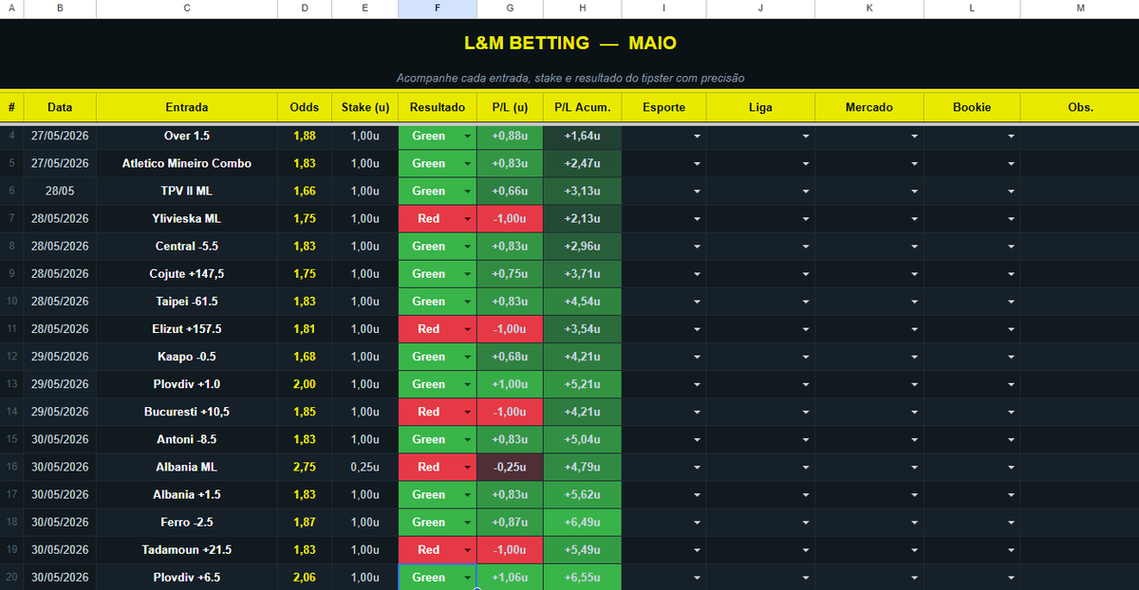Select the +6,55u accumulated cell
Image resolution: width=1139 pixels, height=590 pixels.
pyautogui.click(x=582, y=578)
